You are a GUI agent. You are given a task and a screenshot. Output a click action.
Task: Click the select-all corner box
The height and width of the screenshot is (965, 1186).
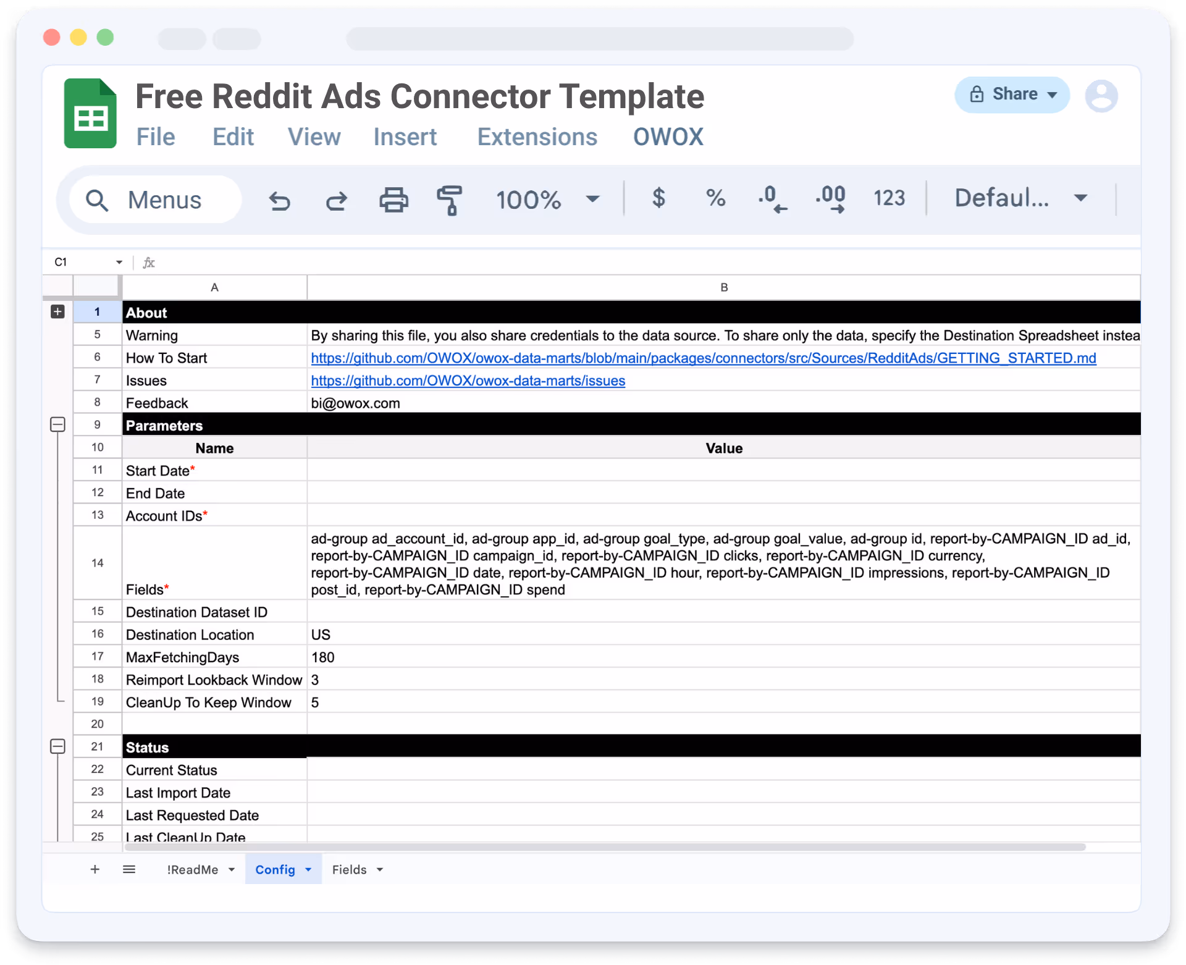[97, 287]
